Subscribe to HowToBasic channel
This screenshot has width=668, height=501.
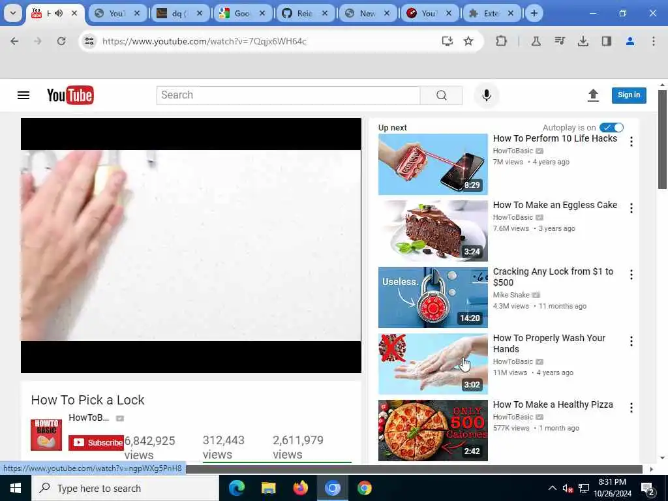point(97,443)
